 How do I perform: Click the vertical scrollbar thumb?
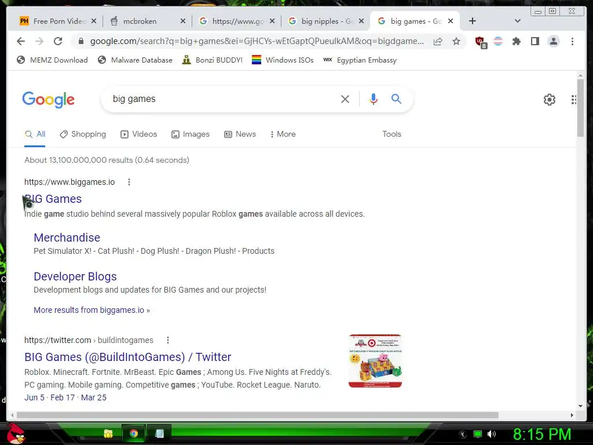(x=580, y=108)
